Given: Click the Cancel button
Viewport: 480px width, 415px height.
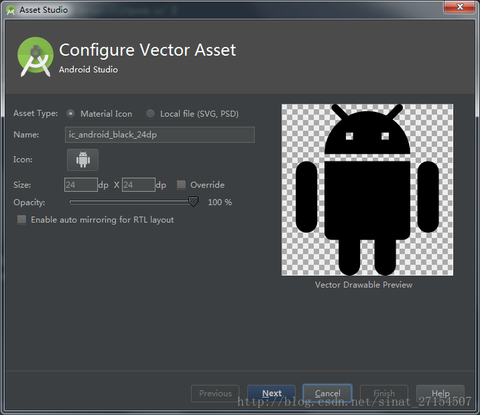Looking at the screenshot, I should coord(327,394).
